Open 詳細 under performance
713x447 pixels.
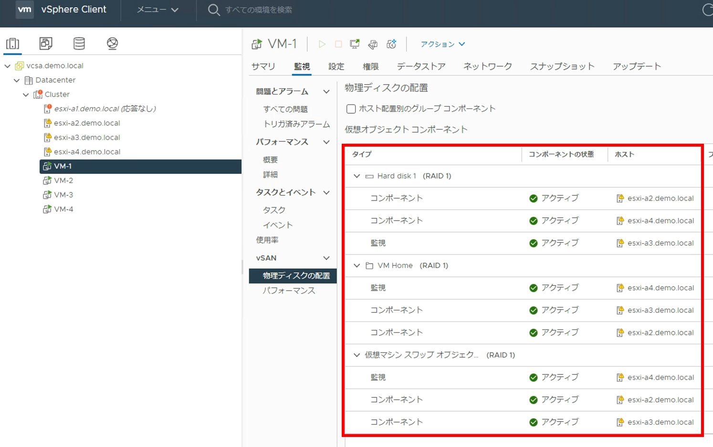click(270, 175)
